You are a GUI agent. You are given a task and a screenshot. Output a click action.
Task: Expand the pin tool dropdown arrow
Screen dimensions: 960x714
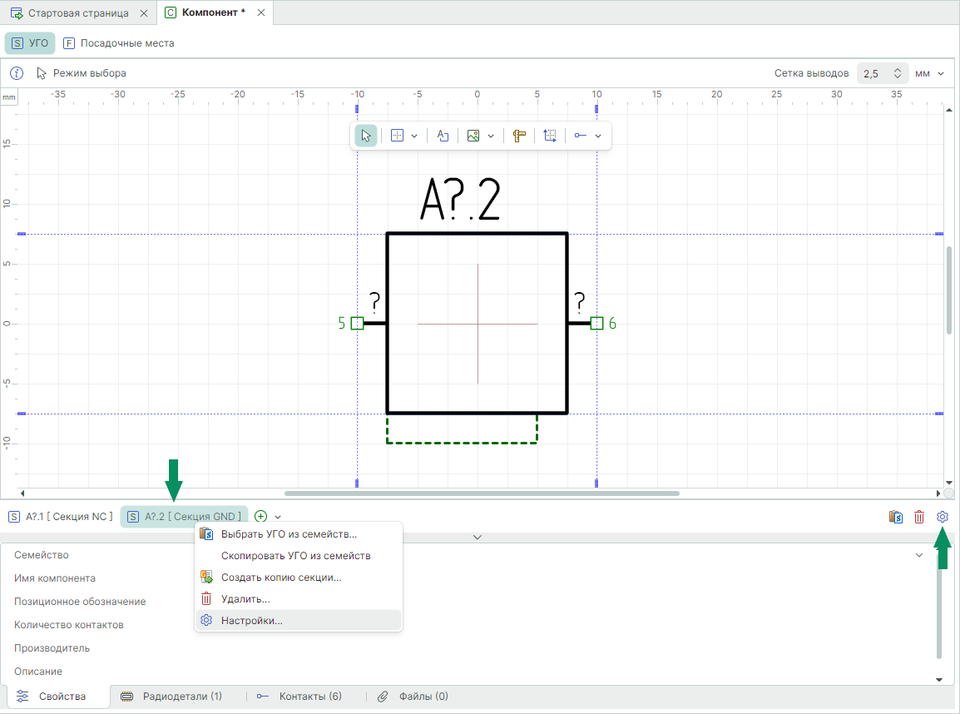[x=598, y=136]
